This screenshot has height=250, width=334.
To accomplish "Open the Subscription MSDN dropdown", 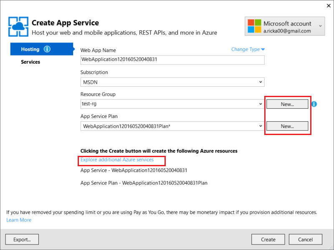I will [172, 82].
